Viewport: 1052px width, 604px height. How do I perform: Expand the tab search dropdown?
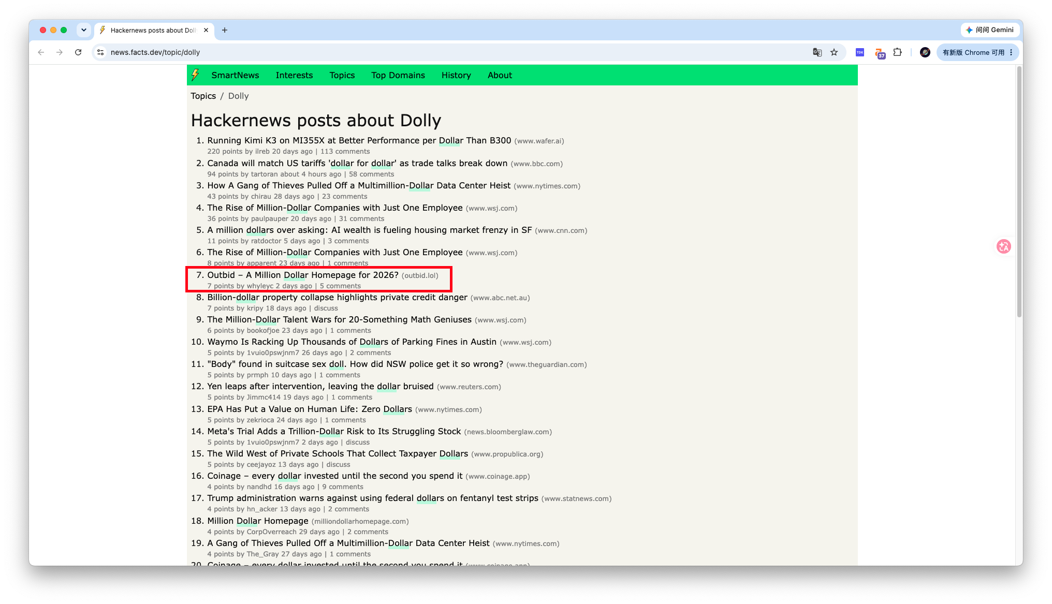84,30
